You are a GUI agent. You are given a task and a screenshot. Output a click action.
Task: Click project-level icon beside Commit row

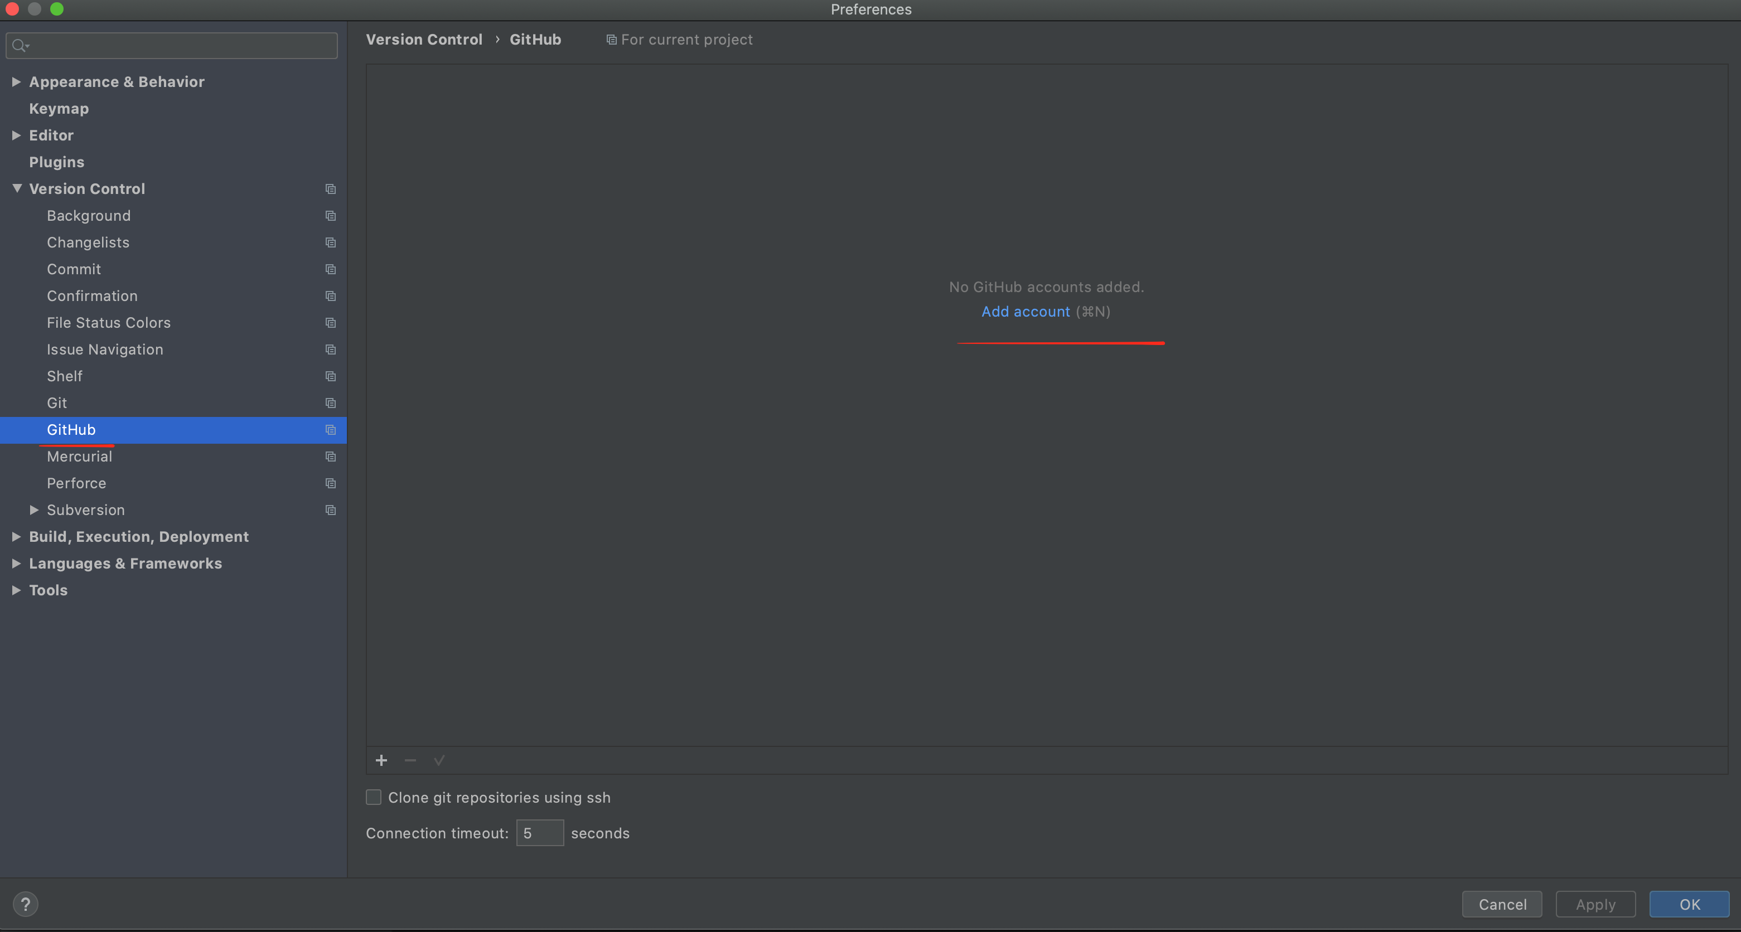point(331,269)
